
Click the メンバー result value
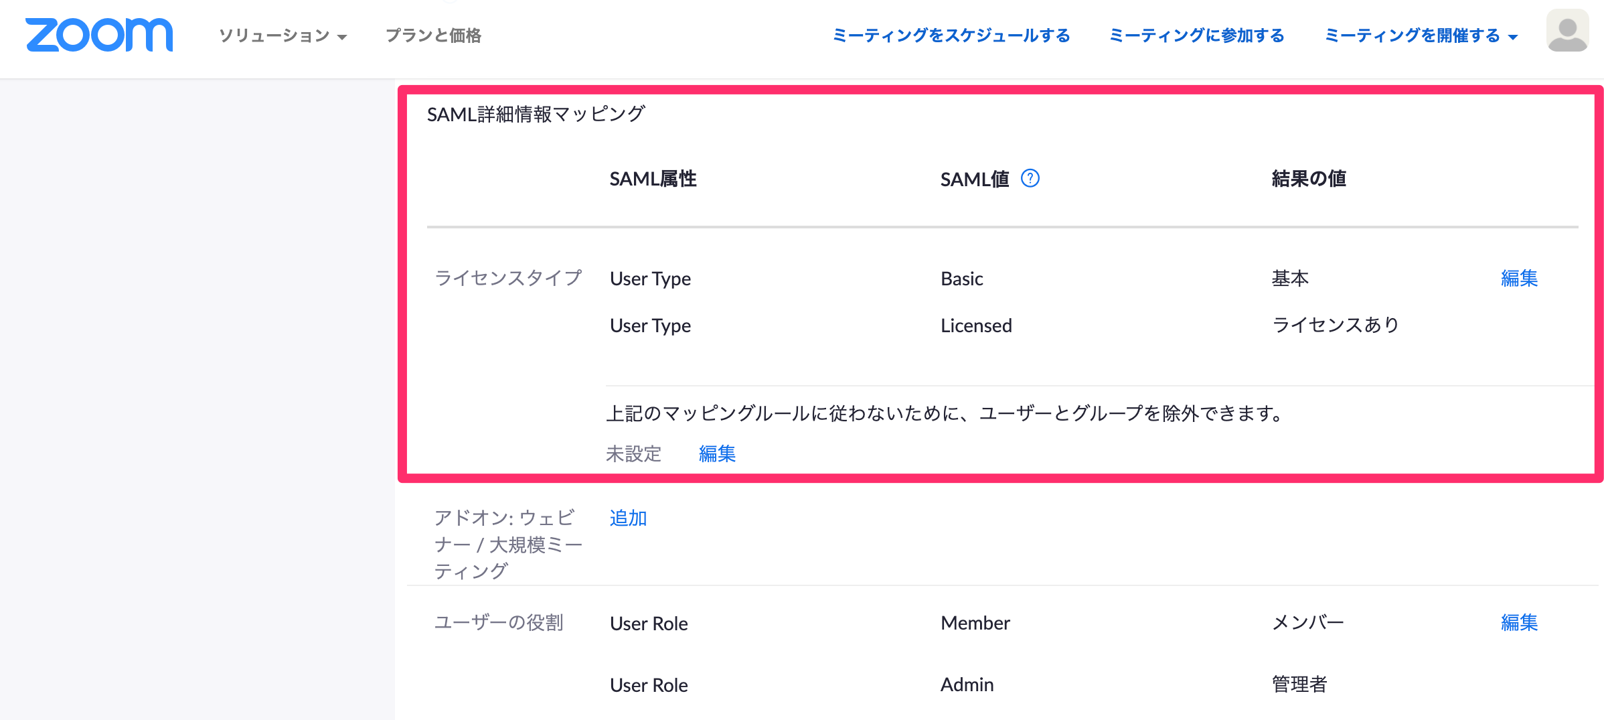coord(1307,622)
